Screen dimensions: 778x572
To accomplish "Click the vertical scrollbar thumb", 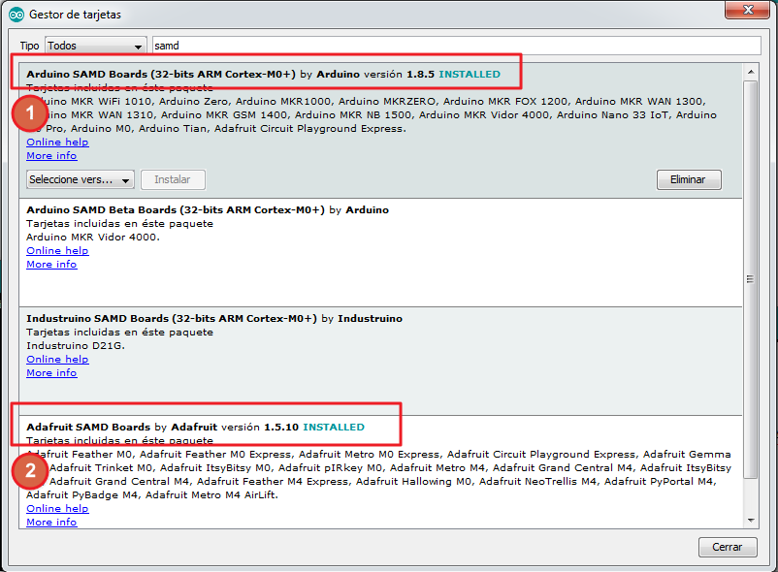I will pyautogui.click(x=751, y=279).
